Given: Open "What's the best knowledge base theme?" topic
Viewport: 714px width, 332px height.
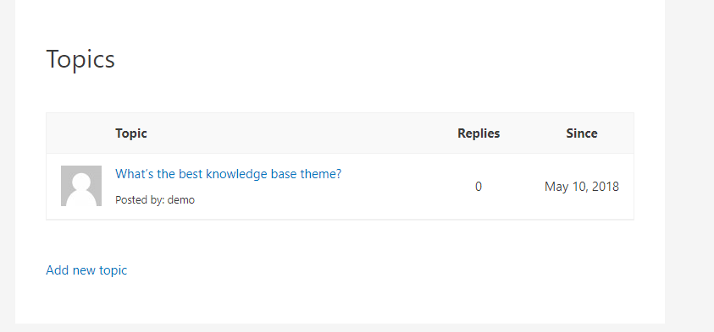Looking at the screenshot, I should (228, 174).
